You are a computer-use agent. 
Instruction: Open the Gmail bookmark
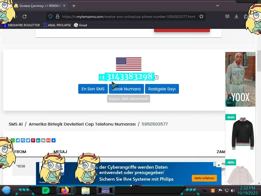pyautogui.click(x=81, y=25)
